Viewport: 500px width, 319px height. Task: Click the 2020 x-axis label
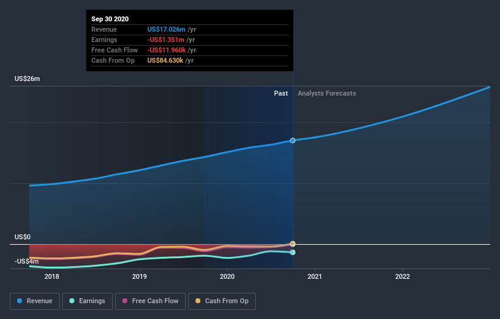click(x=227, y=276)
